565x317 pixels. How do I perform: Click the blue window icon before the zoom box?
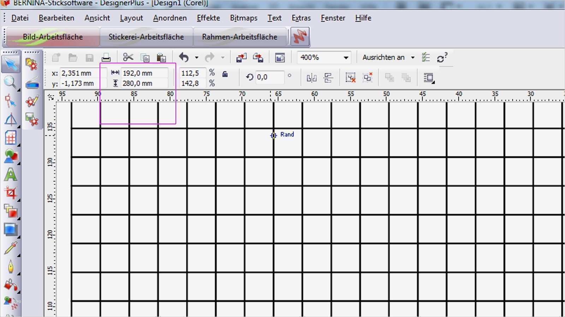click(x=280, y=57)
